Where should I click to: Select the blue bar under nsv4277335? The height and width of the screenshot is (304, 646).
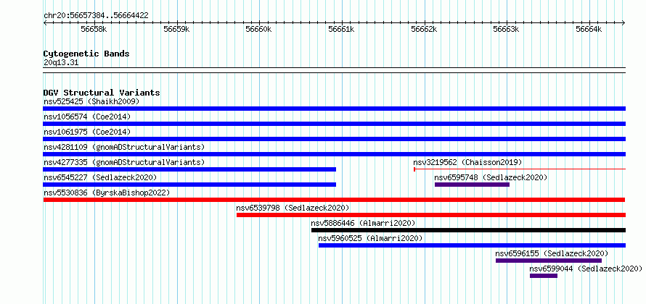pyautogui.click(x=189, y=169)
